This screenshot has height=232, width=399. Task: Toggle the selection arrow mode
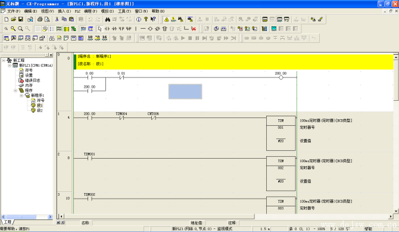pos(100,29)
